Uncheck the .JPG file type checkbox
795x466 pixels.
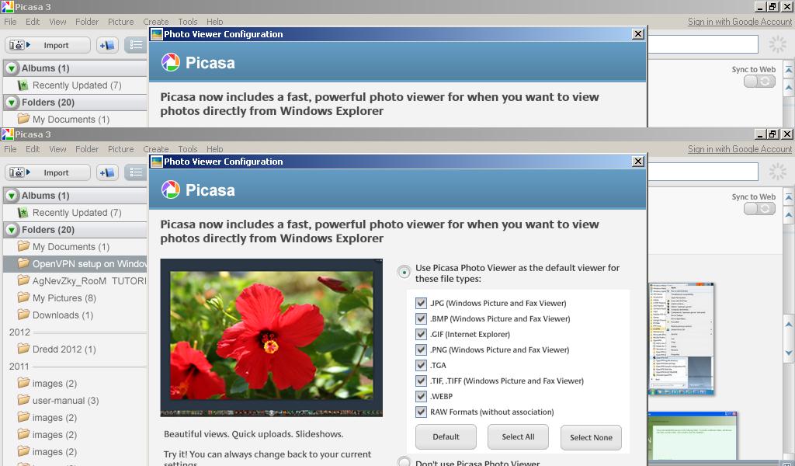[x=421, y=303]
